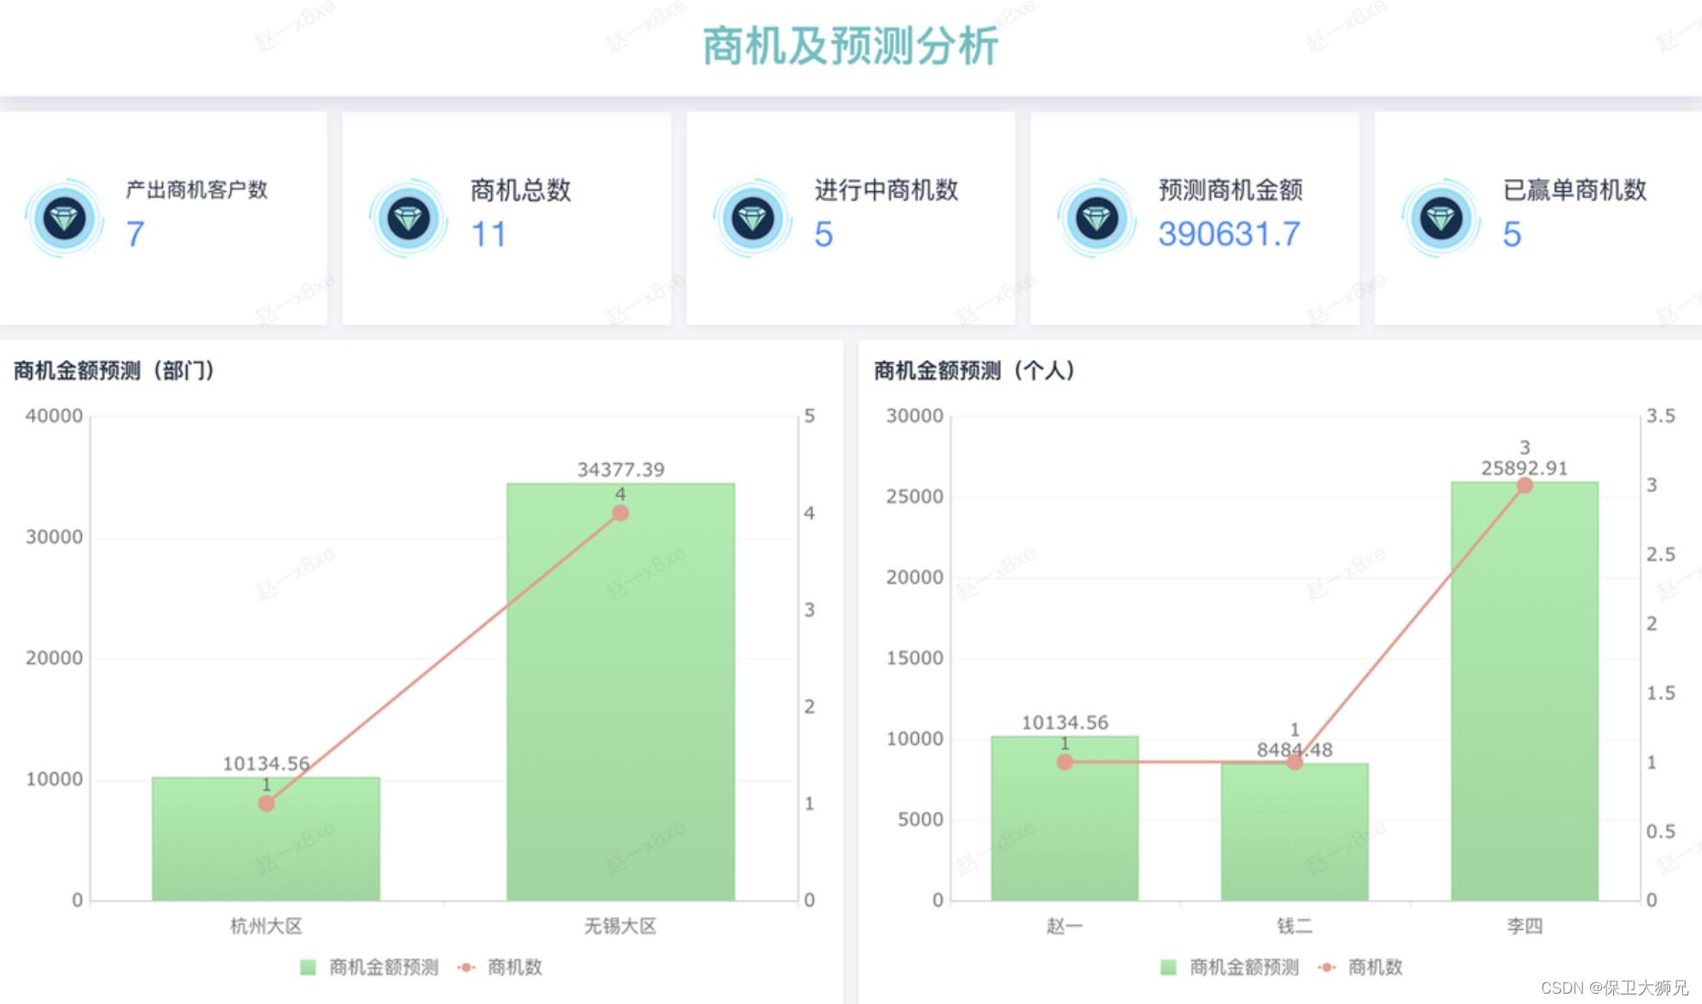Click the 商机总数 value 11
This screenshot has height=1004, width=1702.
click(488, 234)
